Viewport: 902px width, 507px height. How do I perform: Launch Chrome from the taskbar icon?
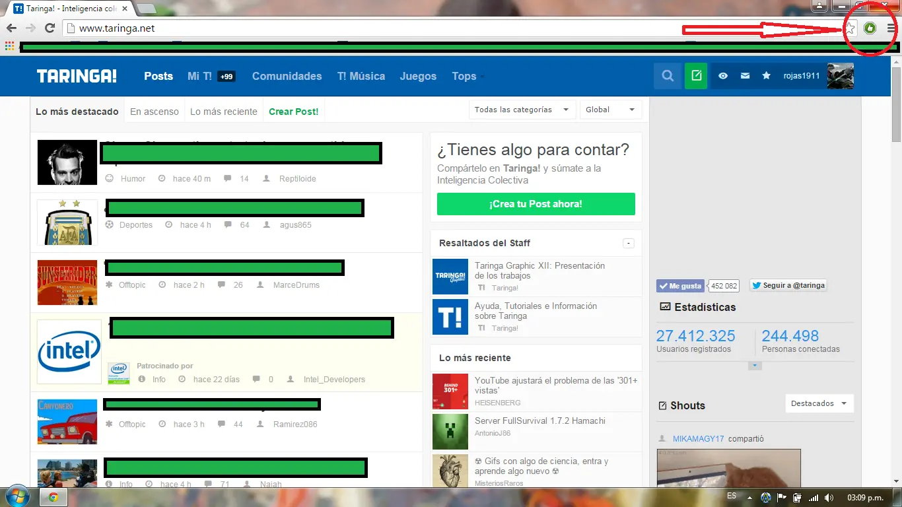click(53, 497)
